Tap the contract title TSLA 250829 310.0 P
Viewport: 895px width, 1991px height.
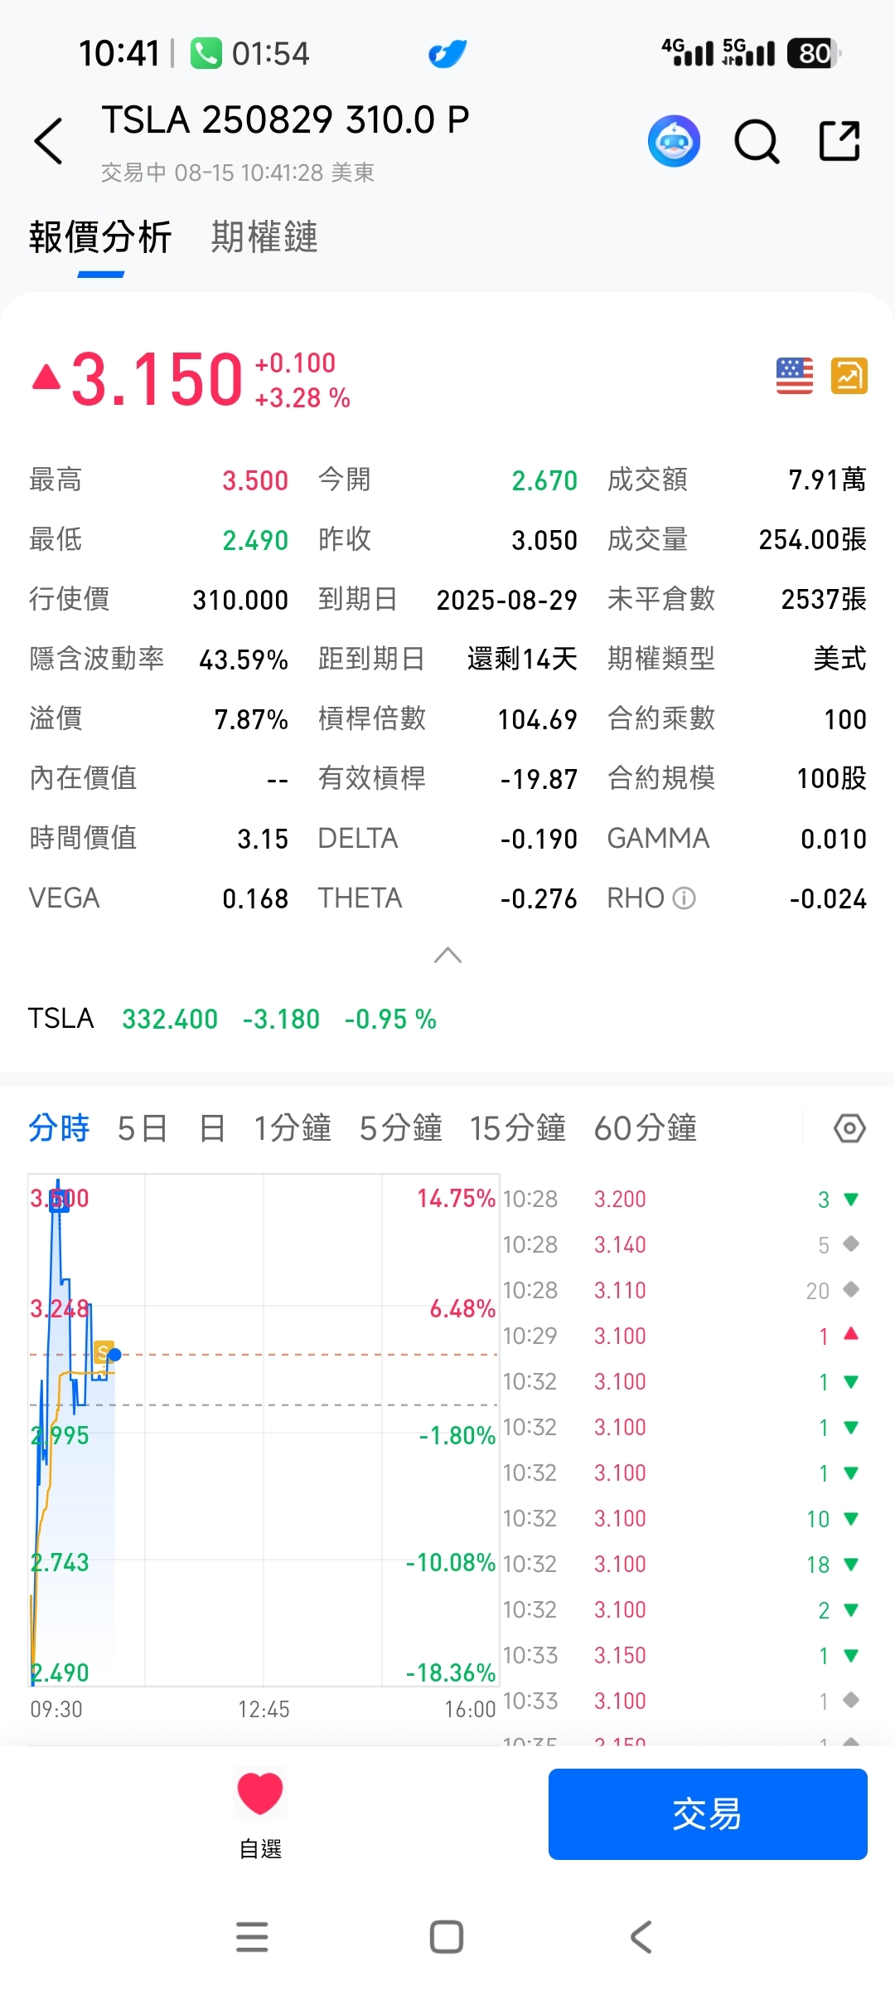pos(286,120)
